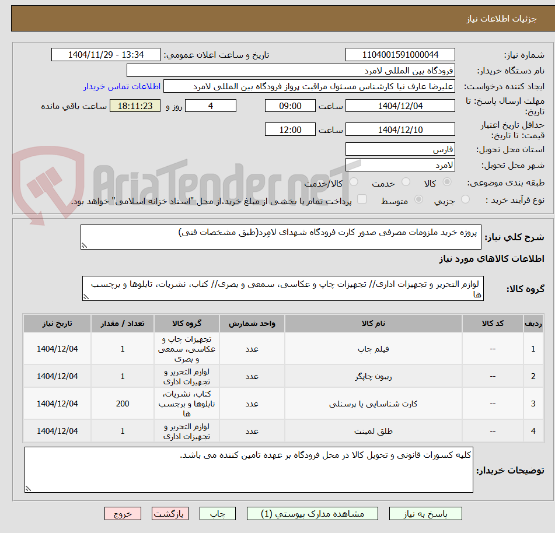Click the response deadline date 1404/12/04 field
Viewport: 555px width, 533px height.
tap(400, 106)
